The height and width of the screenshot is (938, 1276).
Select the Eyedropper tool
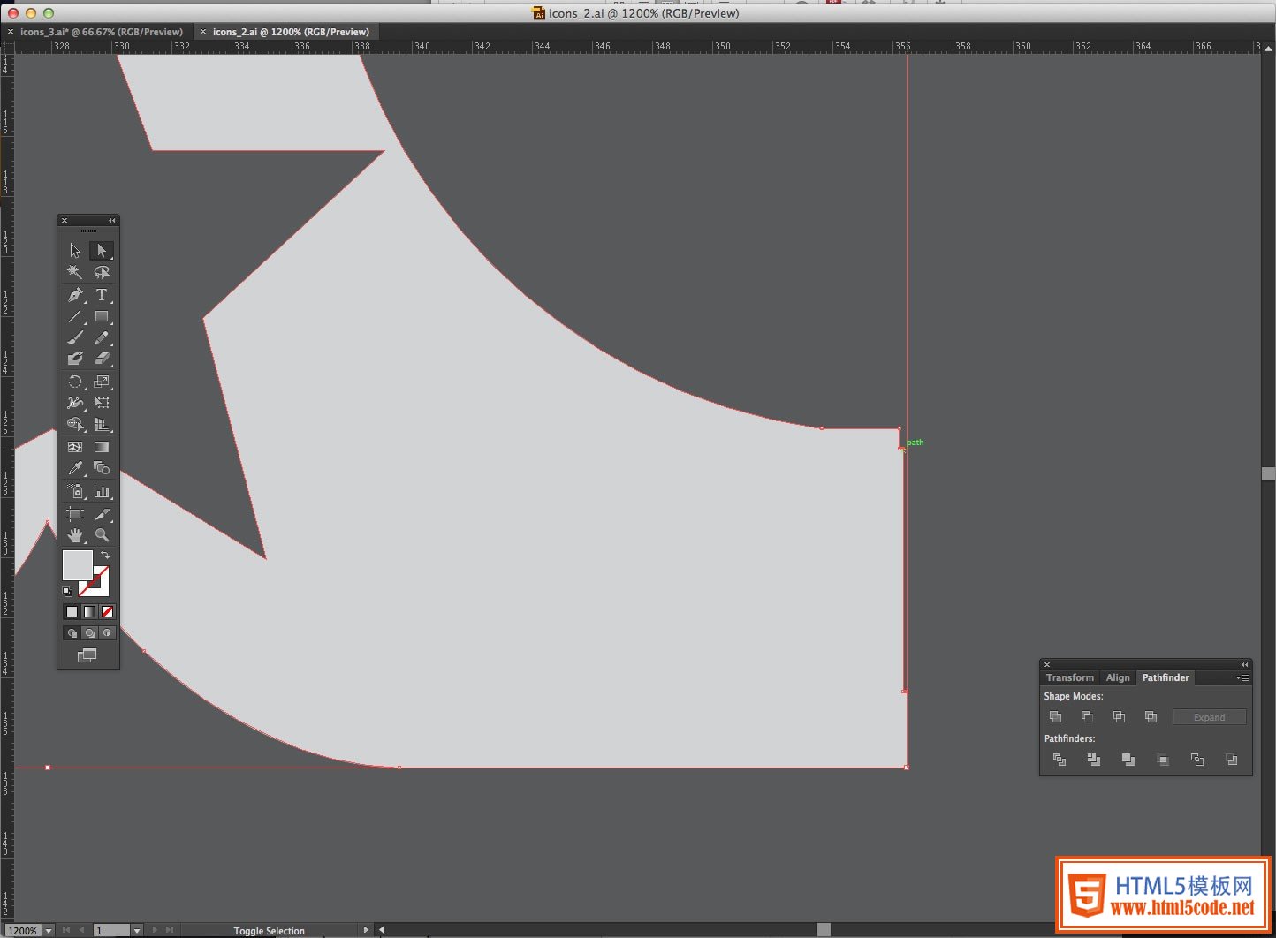click(x=75, y=468)
